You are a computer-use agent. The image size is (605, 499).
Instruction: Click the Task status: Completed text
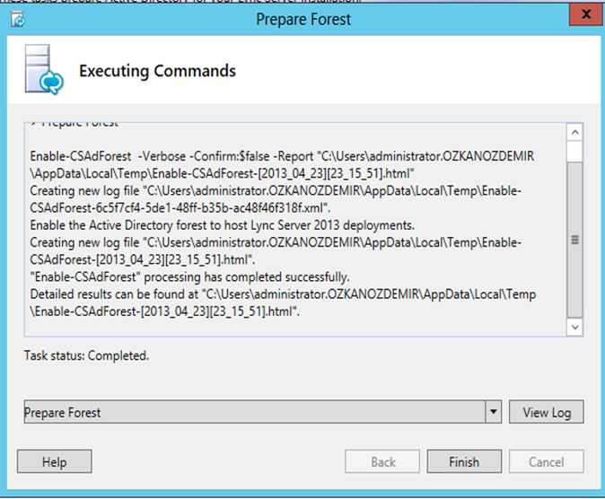tap(86, 355)
